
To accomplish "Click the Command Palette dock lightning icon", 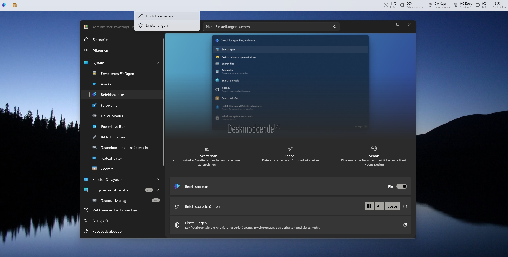I will click(x=4, y=5).
